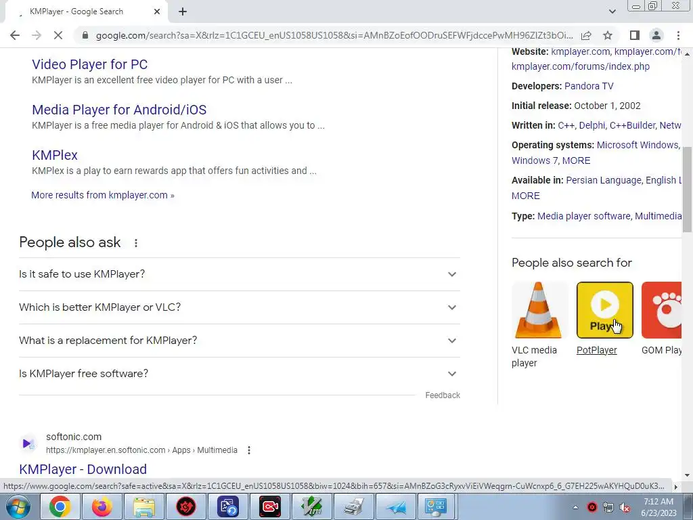
Task: Click the network tray icon
Action: point(608,508)
